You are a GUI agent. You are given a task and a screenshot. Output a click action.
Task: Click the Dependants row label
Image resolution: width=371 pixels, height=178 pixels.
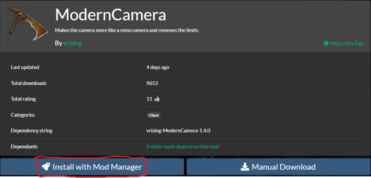24,147
